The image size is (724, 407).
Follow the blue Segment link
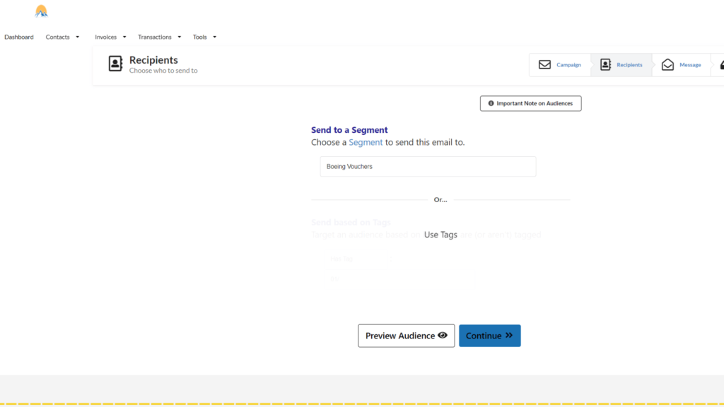pos(366,142)
